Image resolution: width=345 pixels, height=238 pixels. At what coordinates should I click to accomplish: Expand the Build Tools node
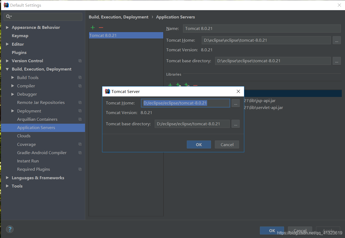click(13, 77)
